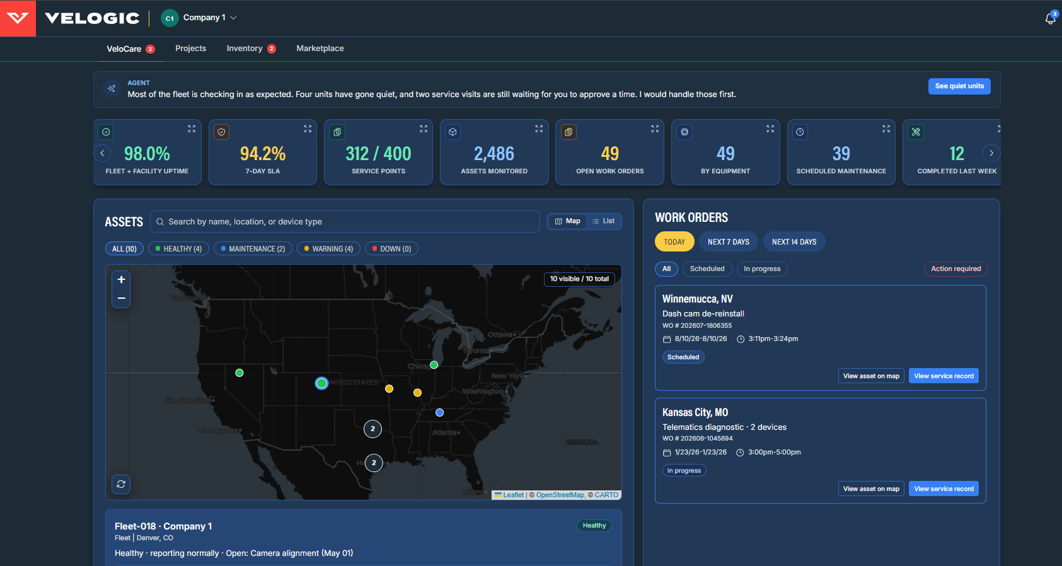The image size is (1062, 566).
Task: Click the AGENT sparkle icon
Action: click(112, 89)
